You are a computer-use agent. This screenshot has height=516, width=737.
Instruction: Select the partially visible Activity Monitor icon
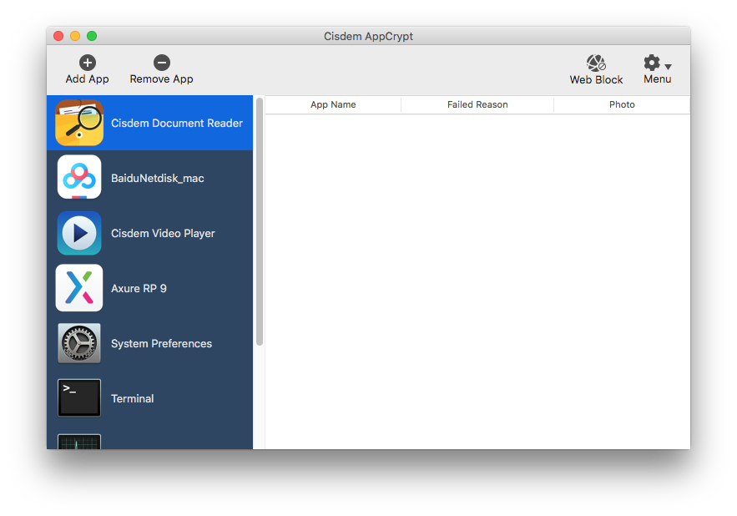click(79, 441)
